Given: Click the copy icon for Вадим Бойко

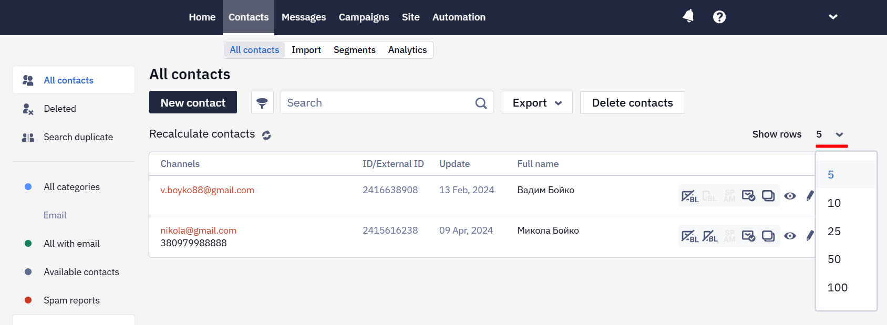Looking at the screenshot, I should point(768,196).
